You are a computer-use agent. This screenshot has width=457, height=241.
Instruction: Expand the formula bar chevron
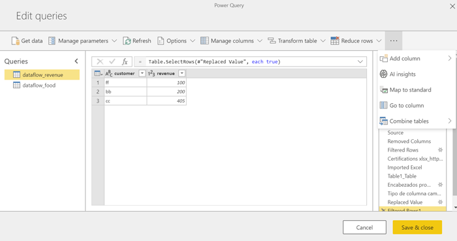click(360, 61)
